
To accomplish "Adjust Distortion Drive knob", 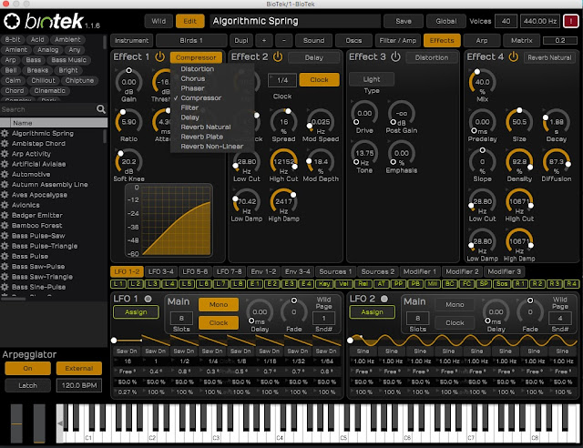I will click(364, 114).
